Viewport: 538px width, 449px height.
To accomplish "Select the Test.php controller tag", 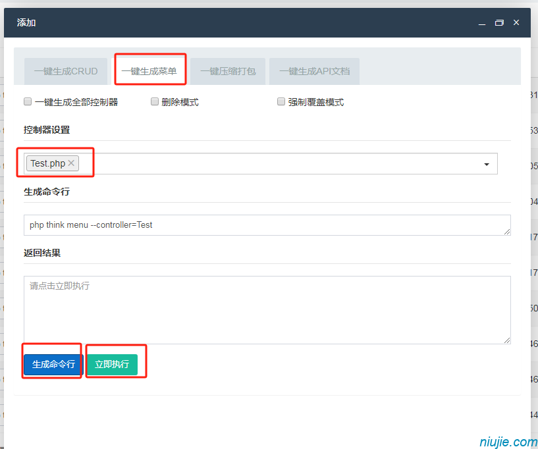I will coord(47,163).
